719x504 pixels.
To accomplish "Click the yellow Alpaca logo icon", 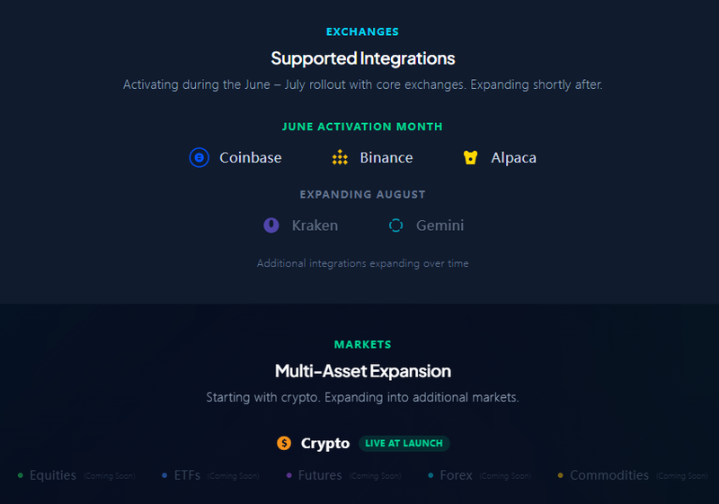I will [470, 157].
